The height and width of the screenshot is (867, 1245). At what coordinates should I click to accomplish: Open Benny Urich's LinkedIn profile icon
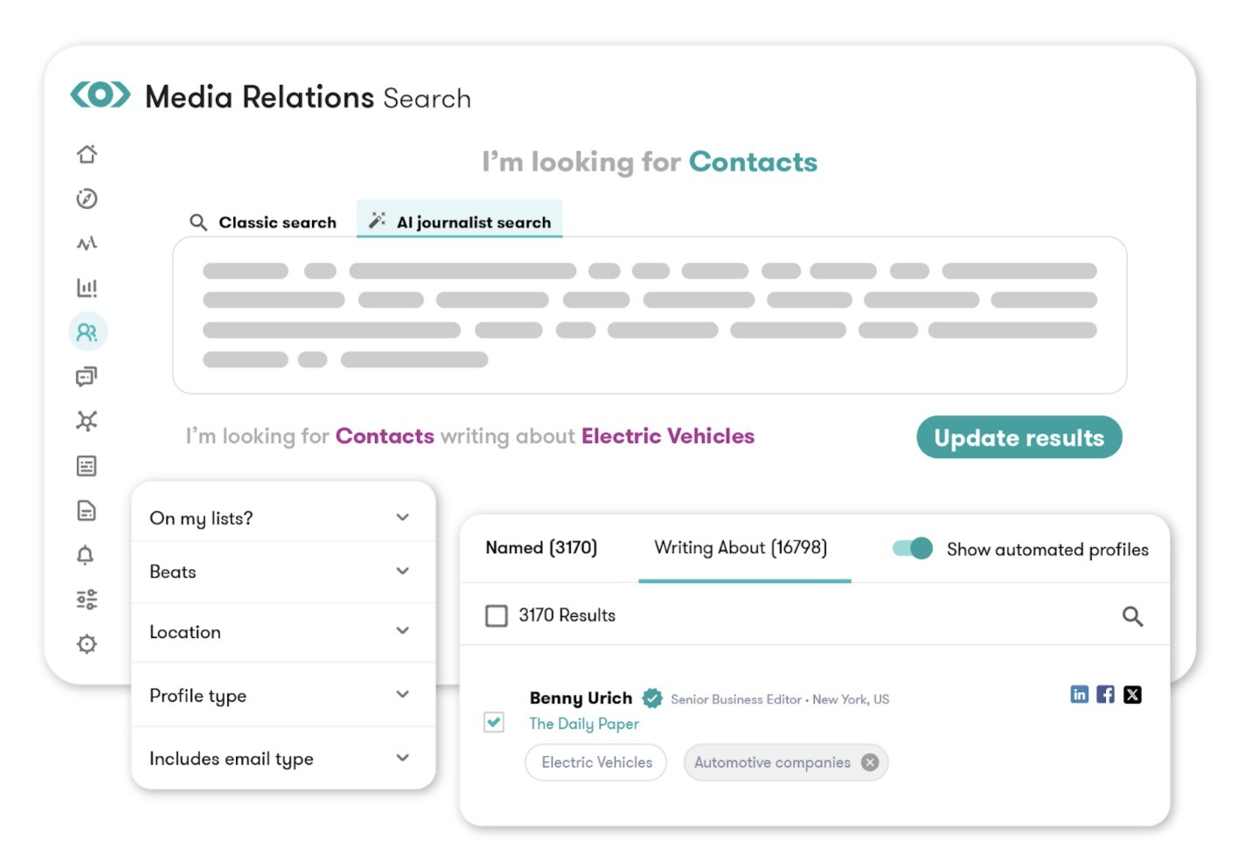click(1078, 694)
